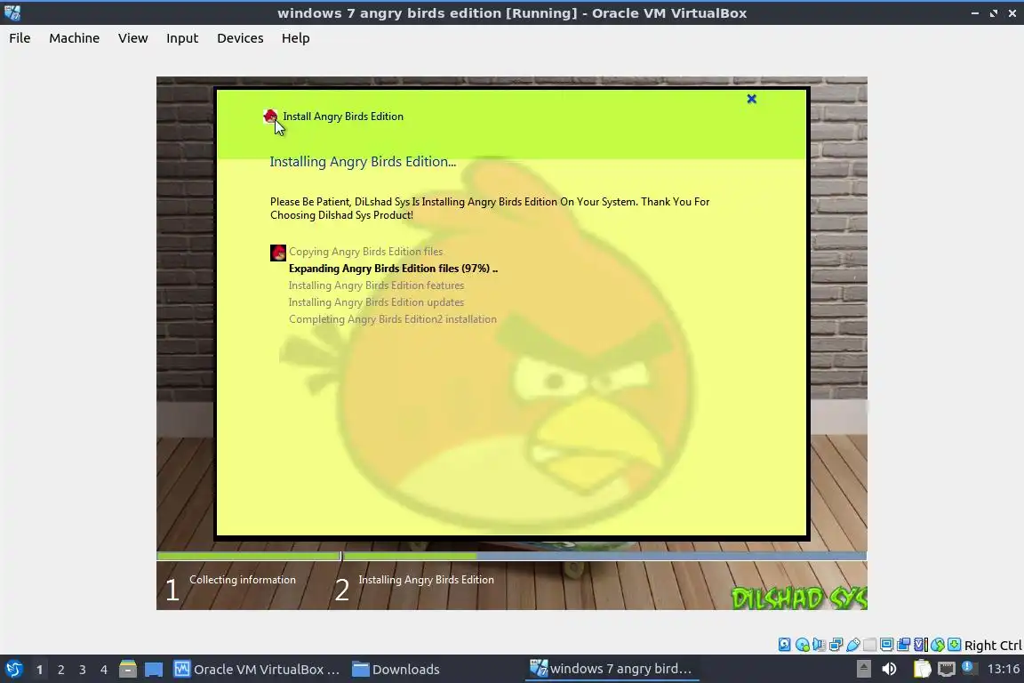Click stage 2 'Installing Angry Birds Edition' label

tap(426, 580)
